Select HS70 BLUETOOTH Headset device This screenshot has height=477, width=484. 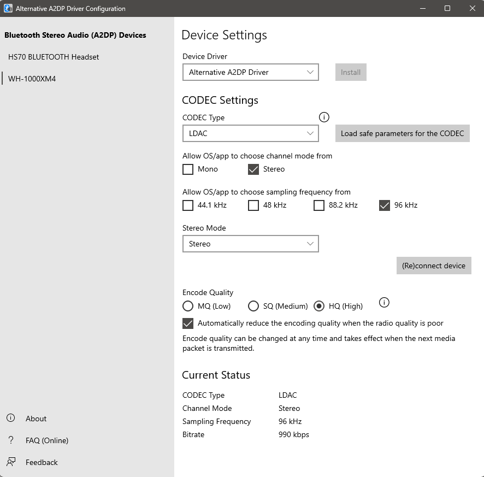[x=54, y=57]
